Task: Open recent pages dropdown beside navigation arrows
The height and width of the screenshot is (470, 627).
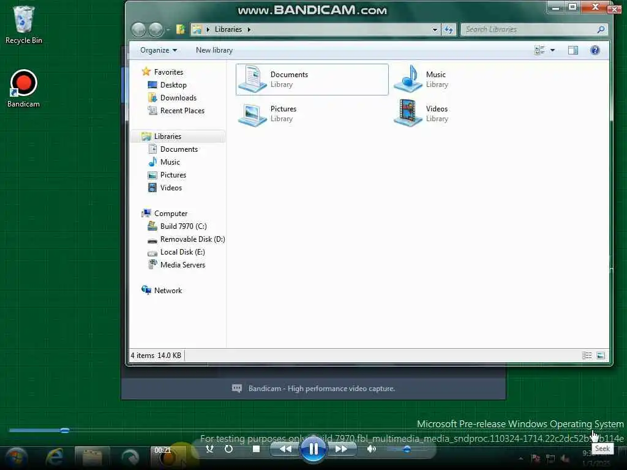Action: click(168, 29)
